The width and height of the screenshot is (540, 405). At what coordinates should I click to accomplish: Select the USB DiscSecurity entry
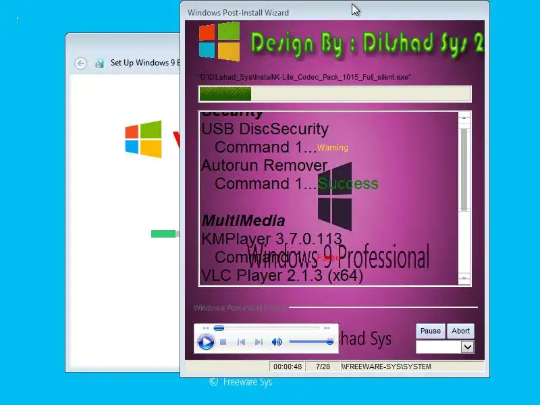pos(265,129)
